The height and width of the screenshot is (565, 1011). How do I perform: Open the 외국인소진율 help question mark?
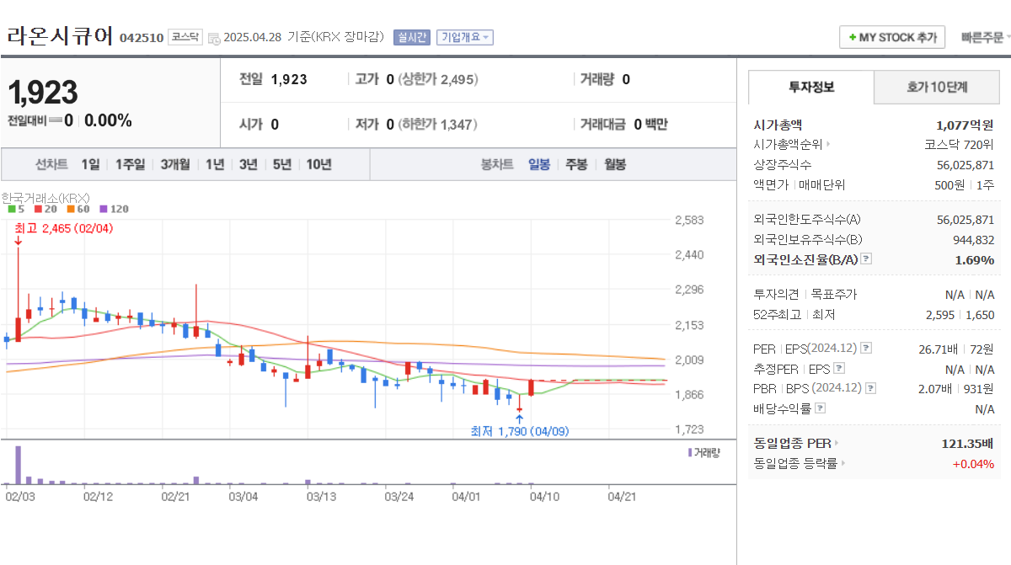[x=865, y=259]
